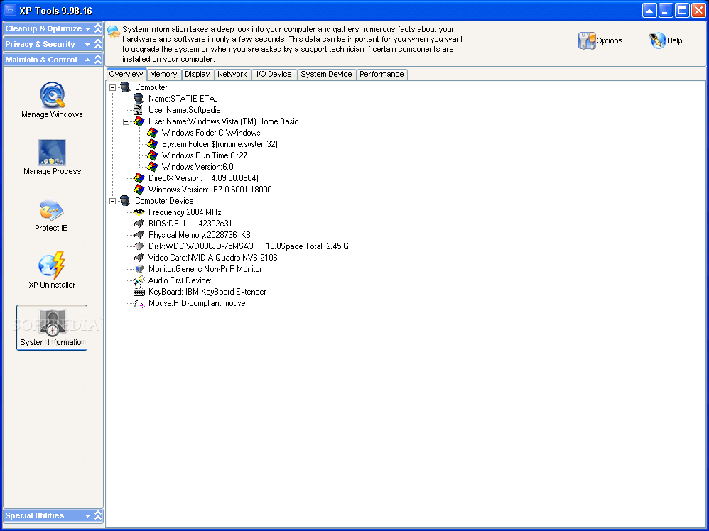Switch to the Overview tab
This screenshot has height=531, width=709.
(126, 74)
